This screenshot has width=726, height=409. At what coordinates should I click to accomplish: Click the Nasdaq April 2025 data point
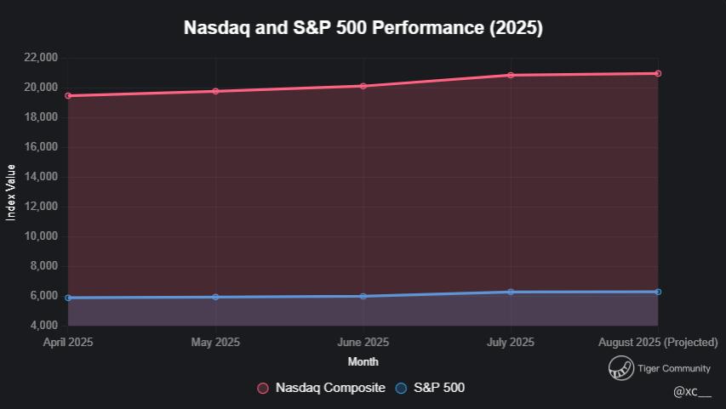(68, 96)
